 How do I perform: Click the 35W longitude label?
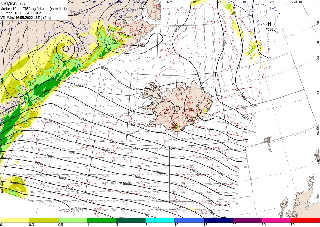point(94,1)
